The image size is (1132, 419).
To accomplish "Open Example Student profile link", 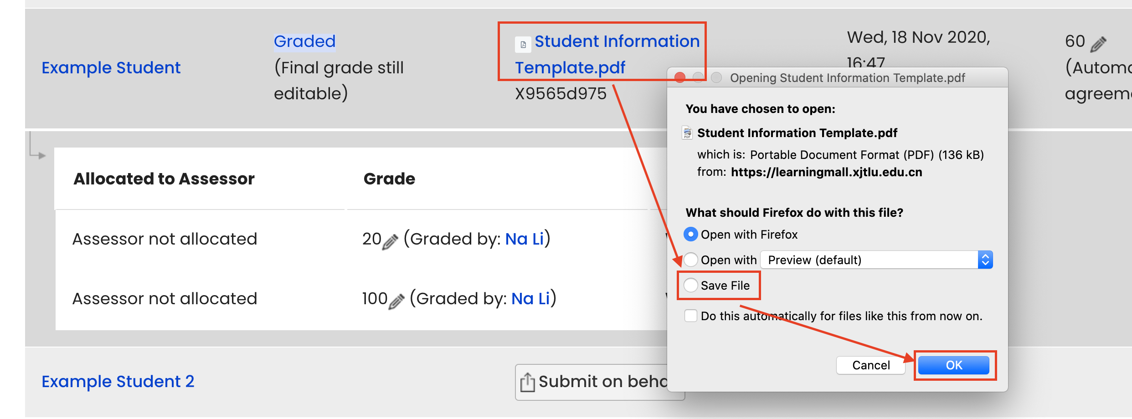I will (111, 67).
